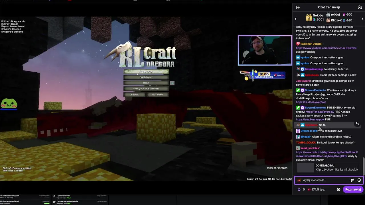Click RLCraft Reddit link text
This screenshot has height=205, width=365.
(10, 24)
